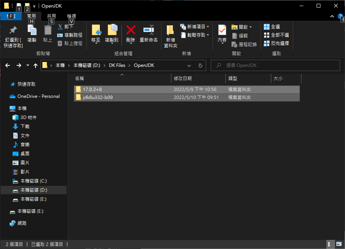345x249 pixels.
Task: Show recent locations dropdown arrow
Action: click(x=28, y=65)
